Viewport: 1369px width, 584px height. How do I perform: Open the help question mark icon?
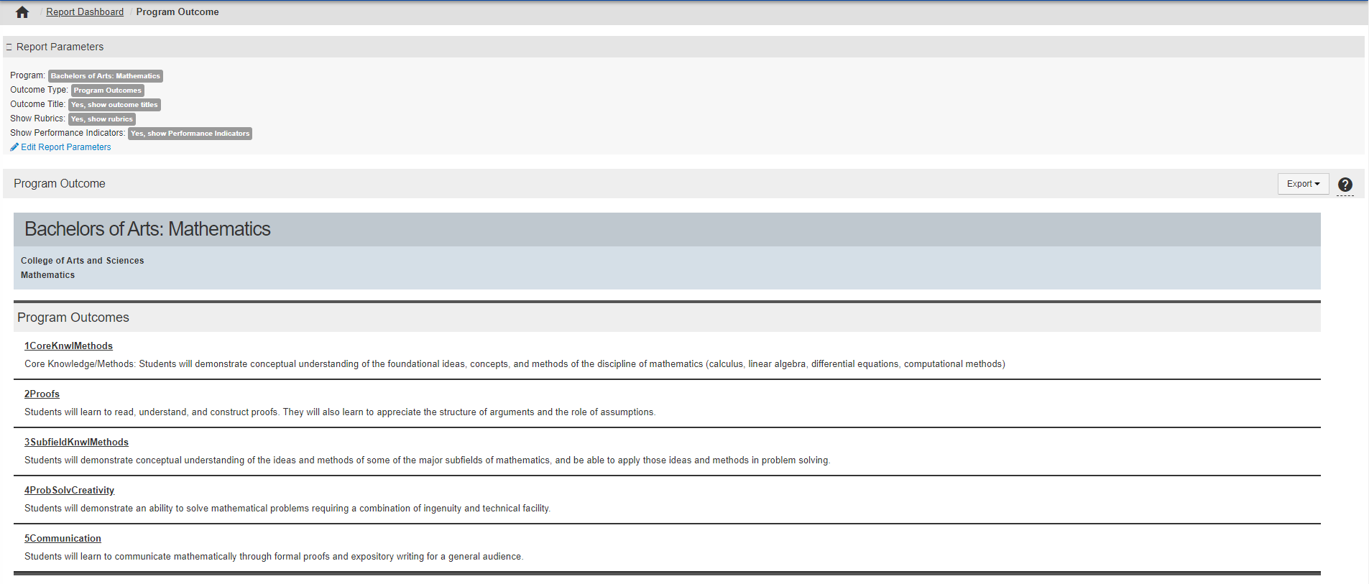pos(1345,185)
